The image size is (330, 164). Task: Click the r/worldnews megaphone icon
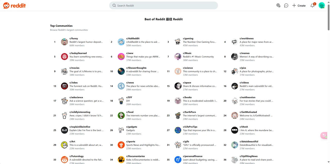235,42
